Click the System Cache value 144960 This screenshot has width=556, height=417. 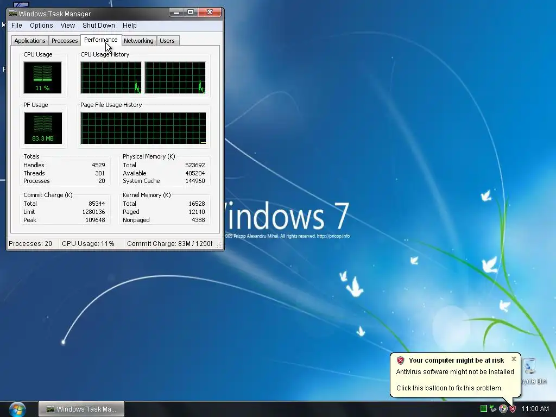[195, 181]
